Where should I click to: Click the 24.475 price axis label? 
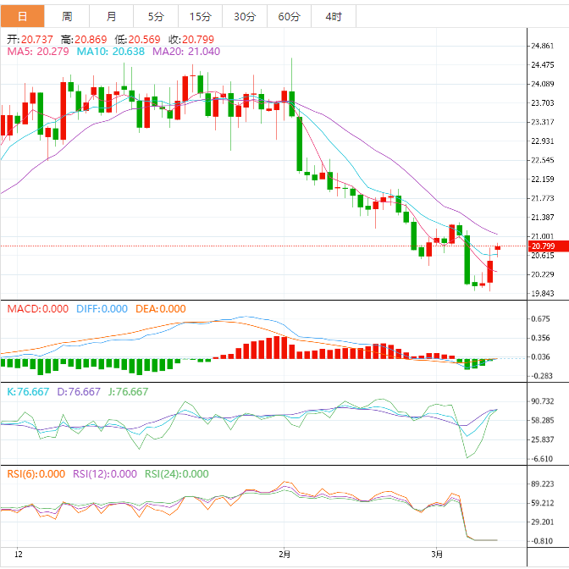[543, 65]
